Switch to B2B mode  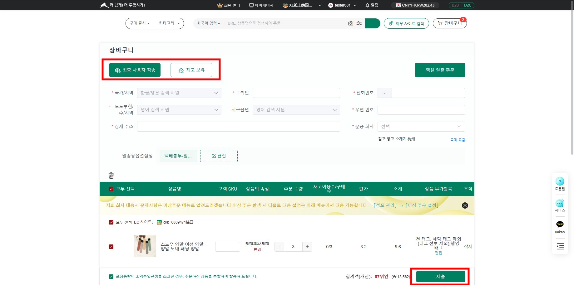click(x=455, y=5)
